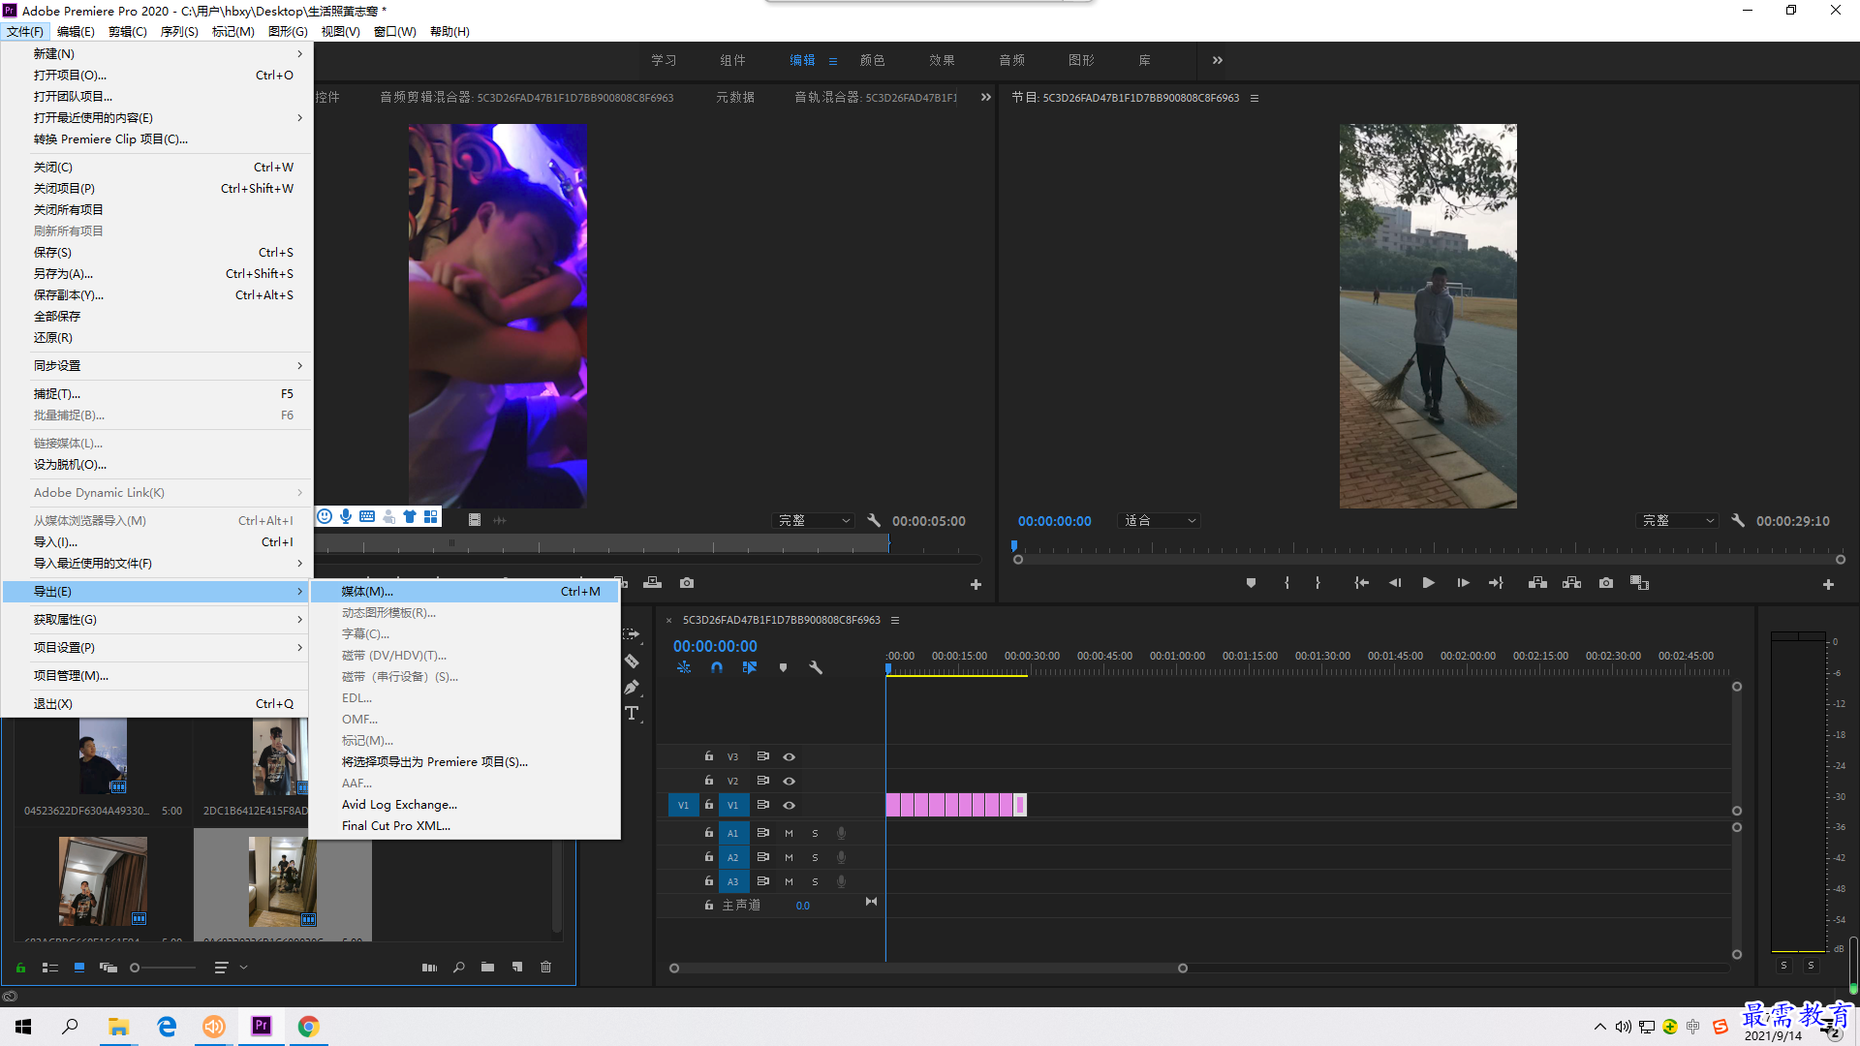
Task: Toggle V2 track output eye
Action: tap(790, 781)
